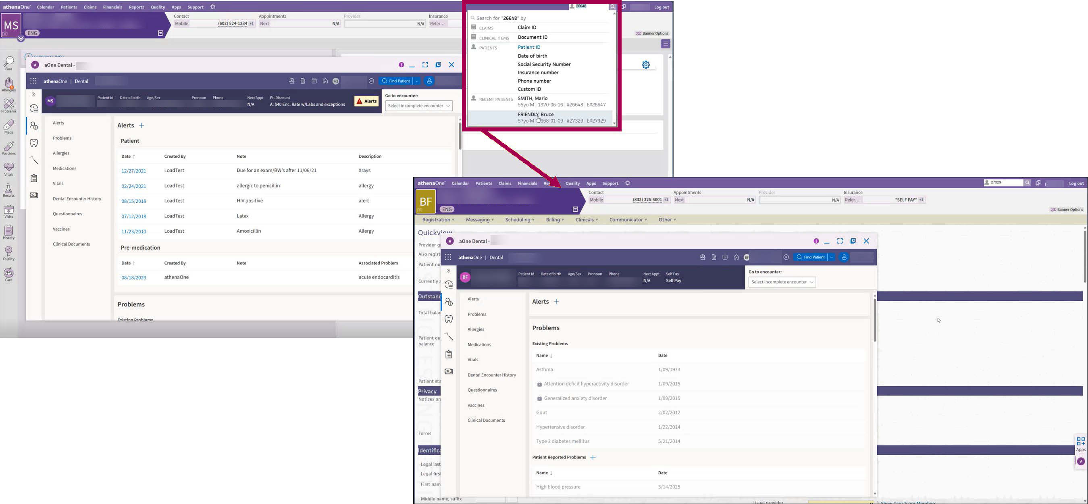
Task: Click the tooth chart icon in MS dental window
Action: tap(34, 143)
